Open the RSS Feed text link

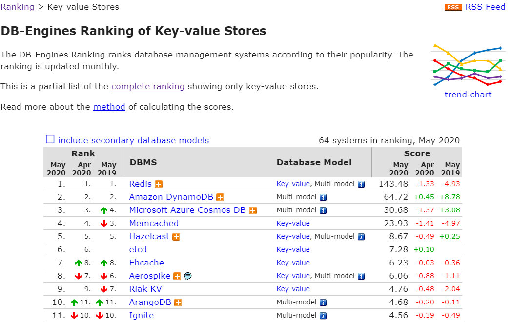pyautogui.click(x=485, y=7)
